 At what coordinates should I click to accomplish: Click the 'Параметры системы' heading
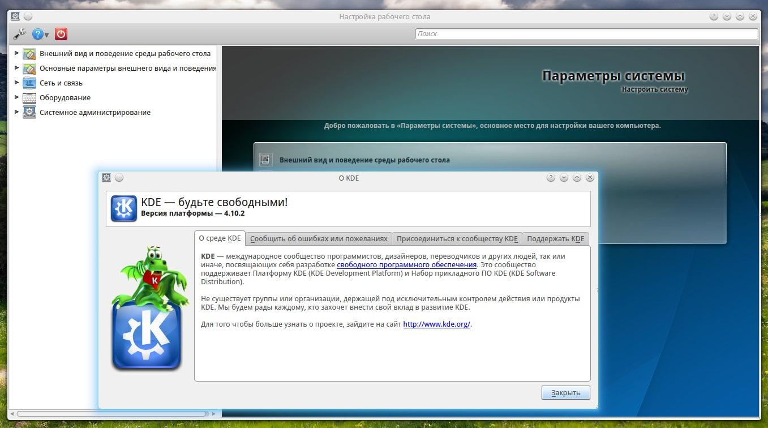(613, 76)
